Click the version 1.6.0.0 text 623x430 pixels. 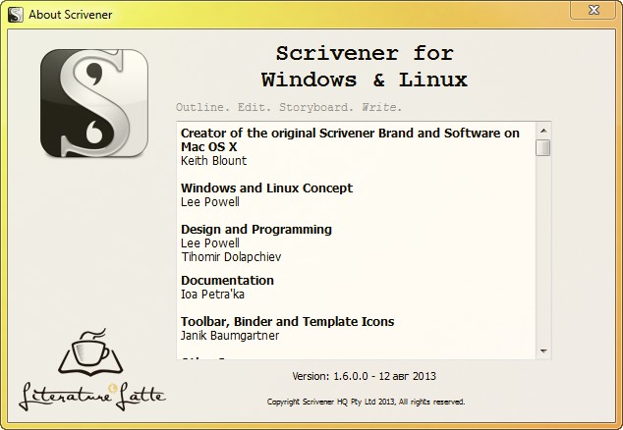364,376
